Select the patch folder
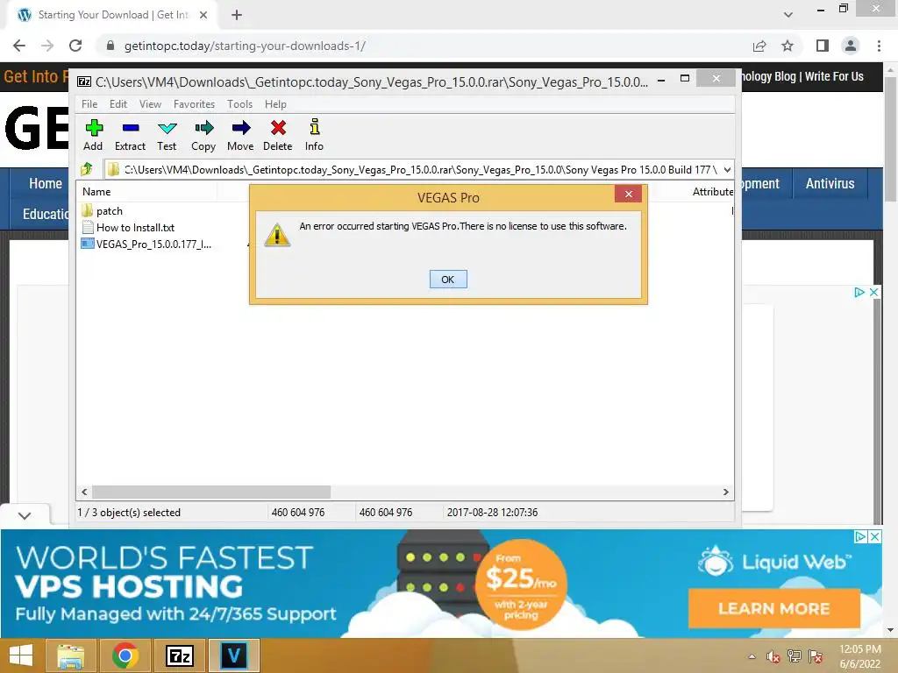The height and width of the screenshot is (673, 898). (x=102, y=210)
